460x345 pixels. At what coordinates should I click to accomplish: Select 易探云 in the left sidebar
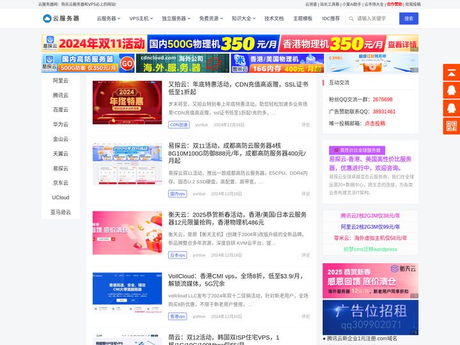pyautogui.click(x=61, y=169)
